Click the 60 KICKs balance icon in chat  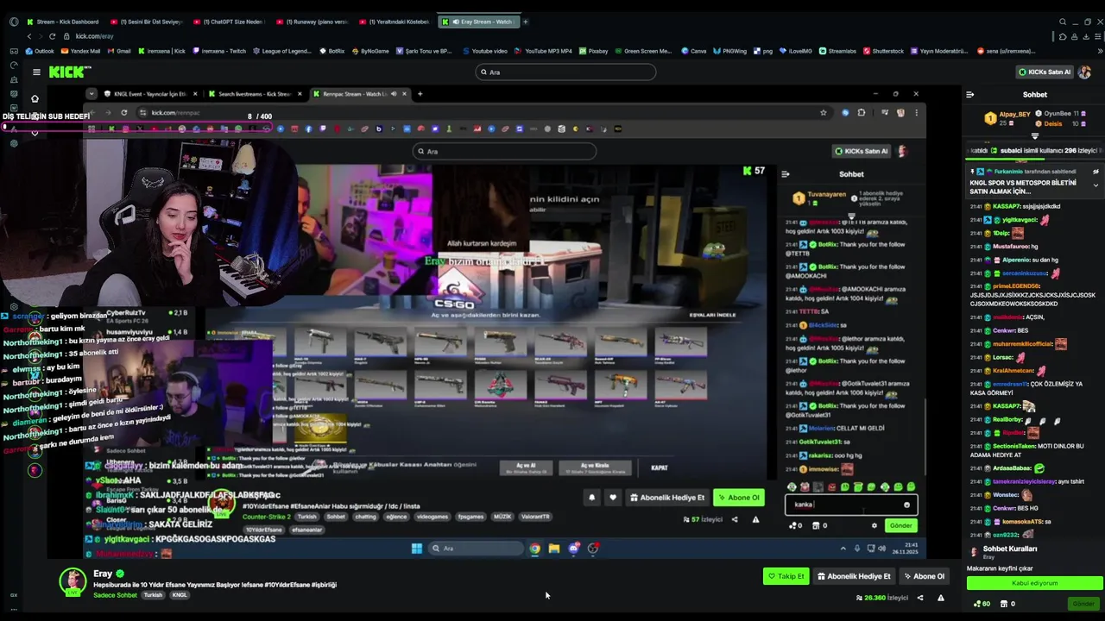pos(976,604)
